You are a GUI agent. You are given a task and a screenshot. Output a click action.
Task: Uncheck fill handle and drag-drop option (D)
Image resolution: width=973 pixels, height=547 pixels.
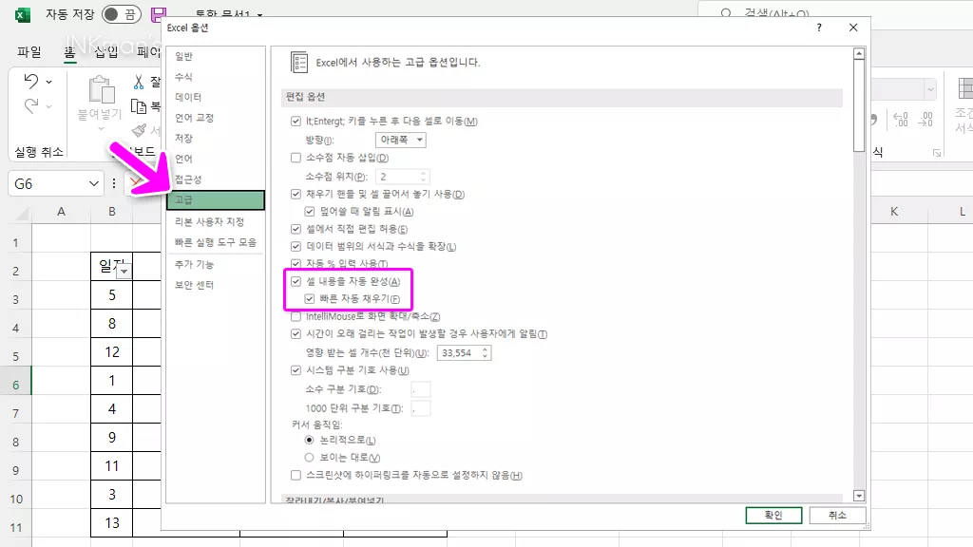(296, 194)
